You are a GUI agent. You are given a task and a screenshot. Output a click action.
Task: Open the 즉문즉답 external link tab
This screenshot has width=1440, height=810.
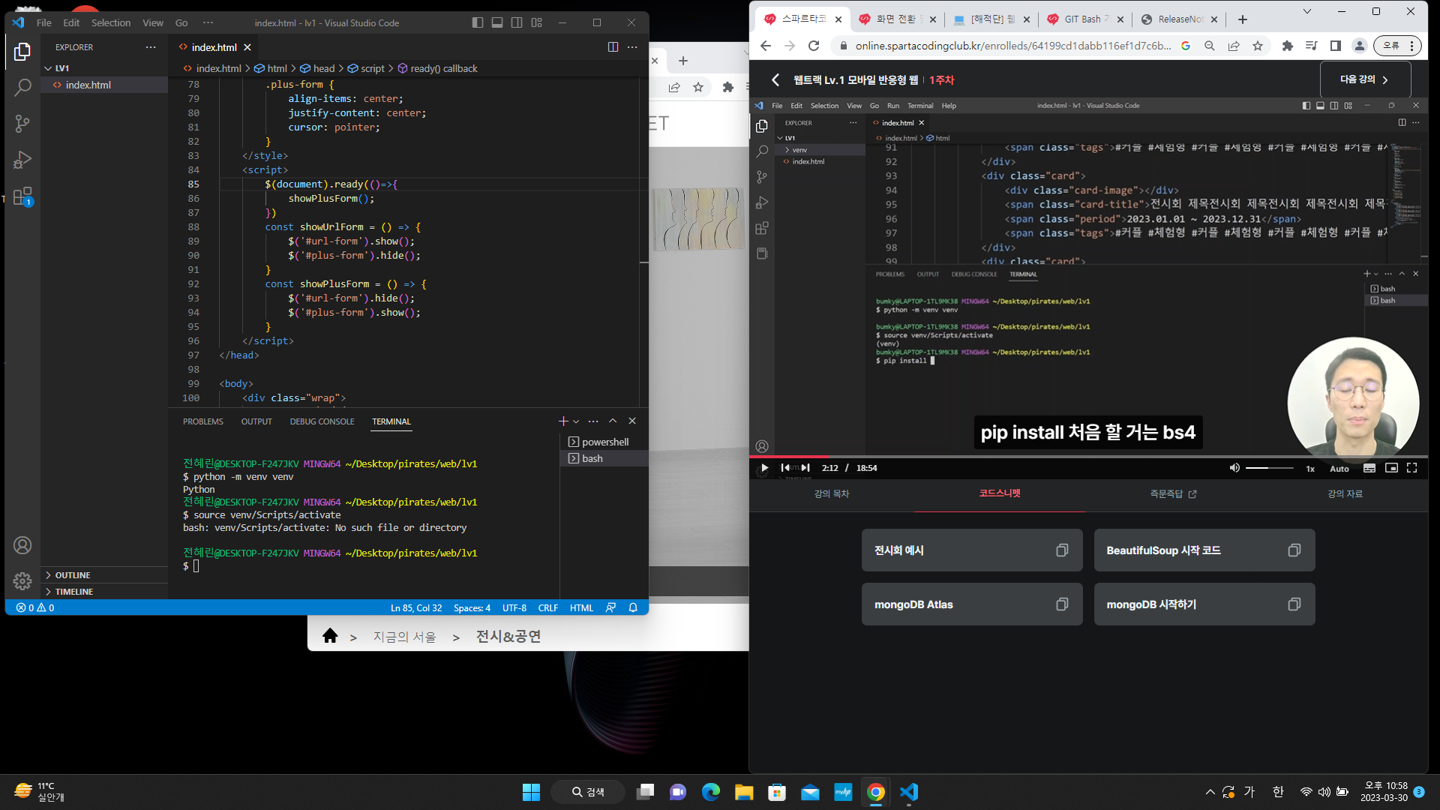point(1173,493)
